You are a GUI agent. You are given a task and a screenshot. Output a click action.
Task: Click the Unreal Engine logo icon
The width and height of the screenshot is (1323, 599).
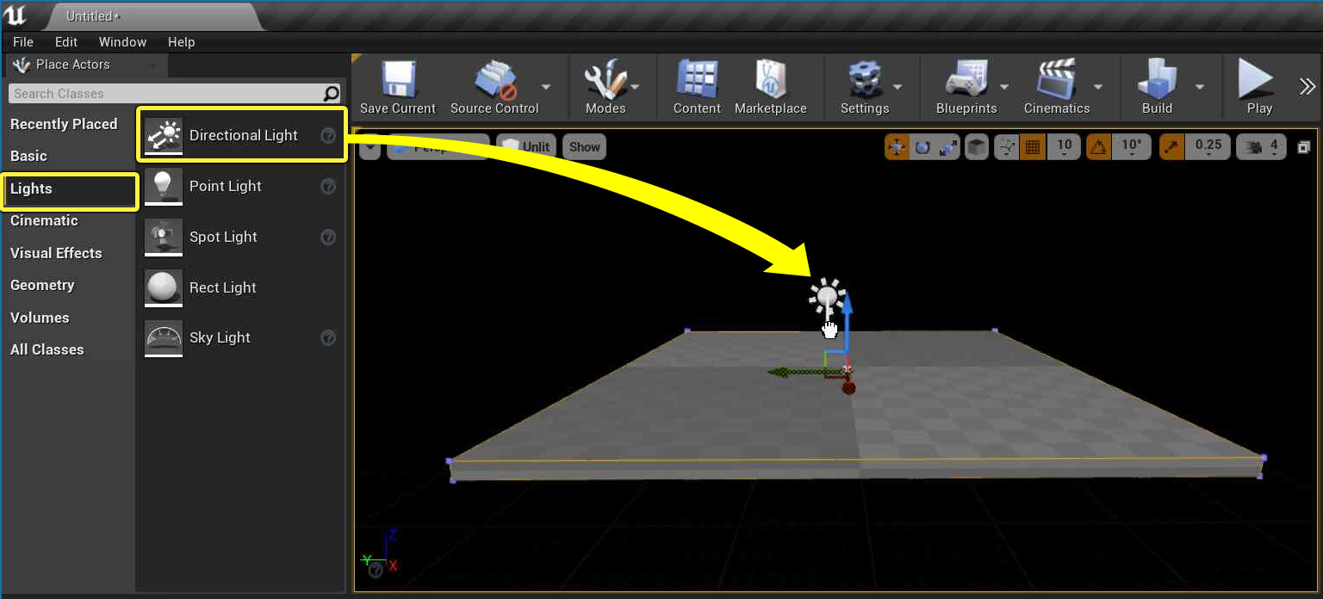point(16,15)
